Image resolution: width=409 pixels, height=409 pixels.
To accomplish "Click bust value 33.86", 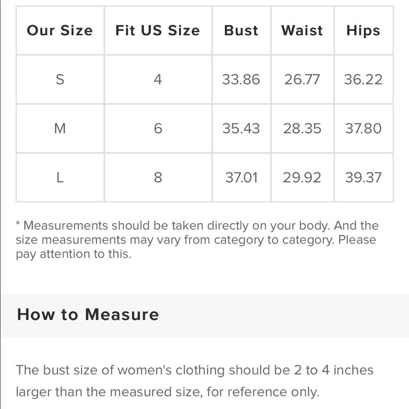I will 241,79.
